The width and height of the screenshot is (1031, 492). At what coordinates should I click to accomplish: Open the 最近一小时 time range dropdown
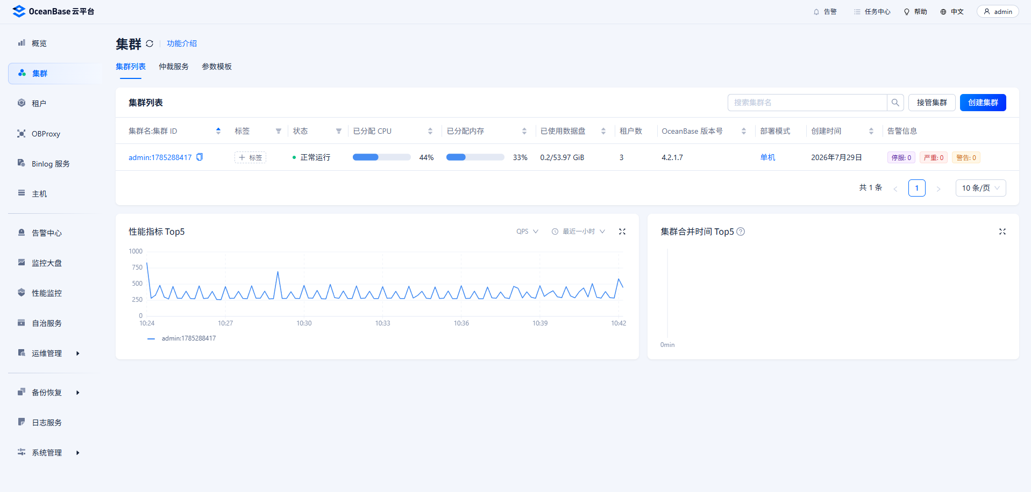[579, 231]
